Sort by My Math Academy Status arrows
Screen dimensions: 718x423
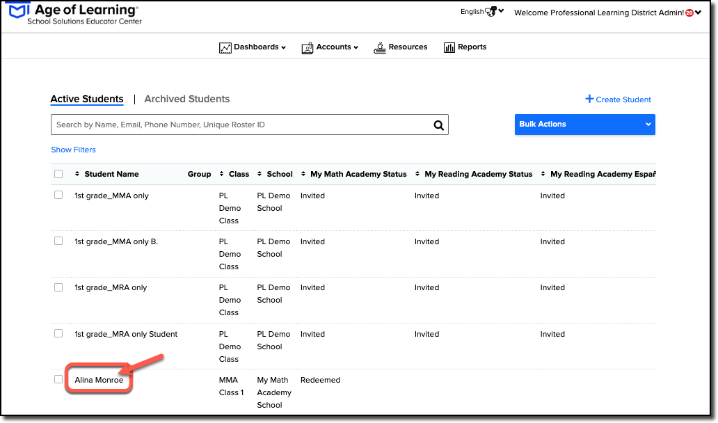click(303, 174)
